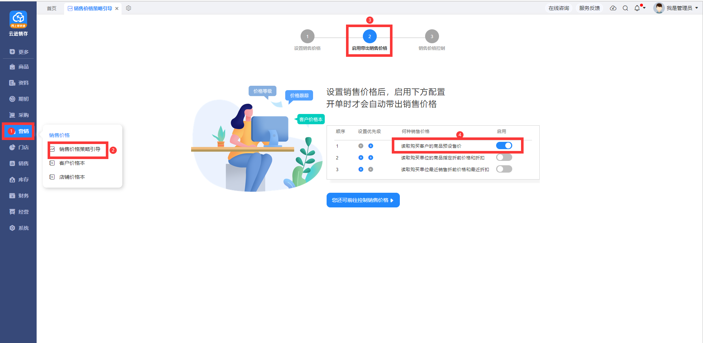Open the notification bell icon
Viewport: 703px width, 343px height.
tap(637, 8)
